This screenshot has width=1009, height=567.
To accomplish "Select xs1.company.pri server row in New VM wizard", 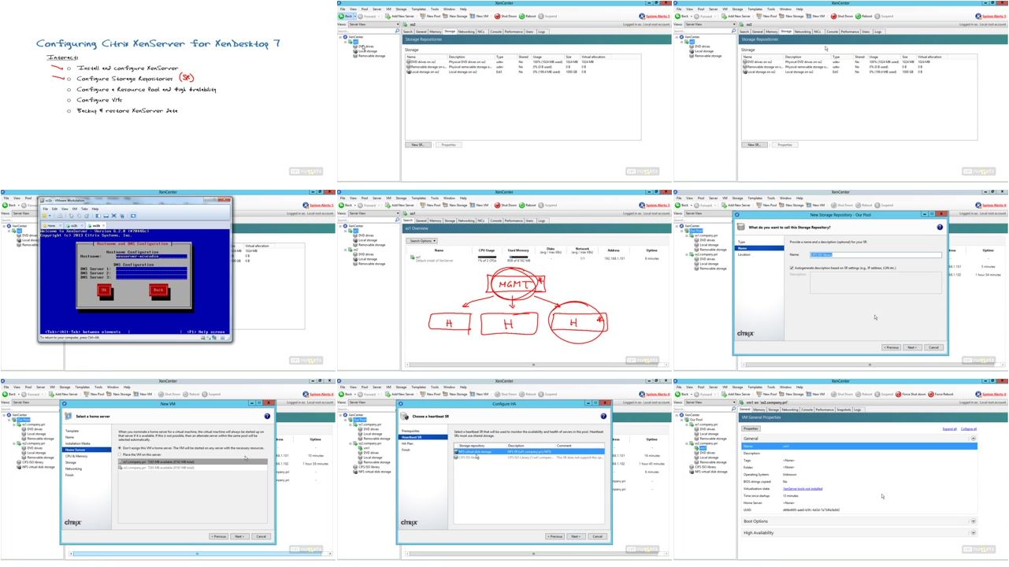I will 193,462.
